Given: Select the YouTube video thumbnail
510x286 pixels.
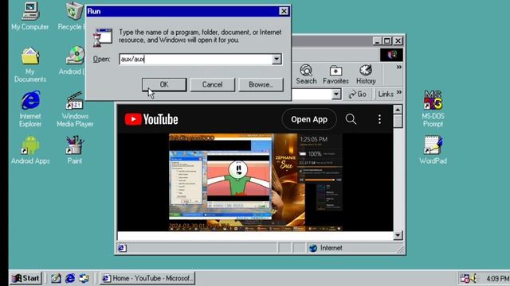Looking at the screenshot, I should (x=255, y=182).
